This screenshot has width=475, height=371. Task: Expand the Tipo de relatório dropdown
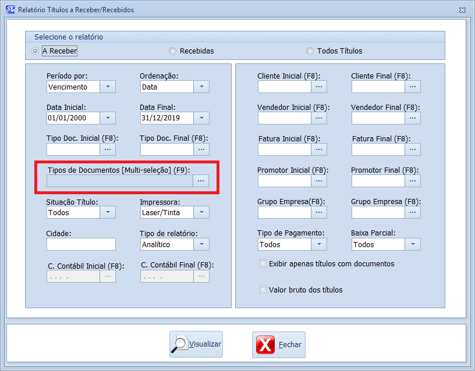tap(201, 244)
